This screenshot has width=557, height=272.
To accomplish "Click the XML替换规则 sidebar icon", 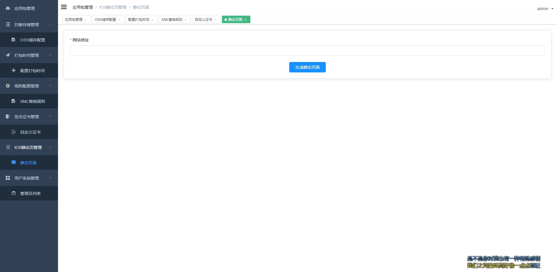I will [x=13, y=101].
